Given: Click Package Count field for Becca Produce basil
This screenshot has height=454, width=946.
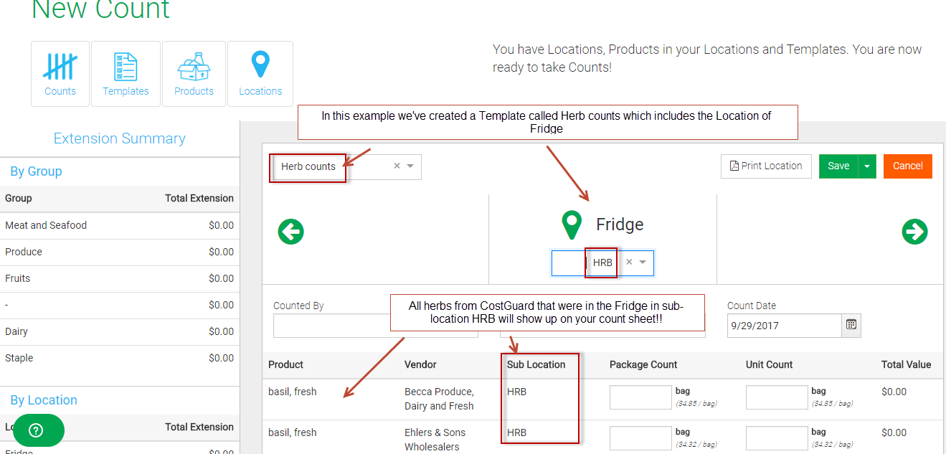Looking at the screenshot, I should pos(640,397).
